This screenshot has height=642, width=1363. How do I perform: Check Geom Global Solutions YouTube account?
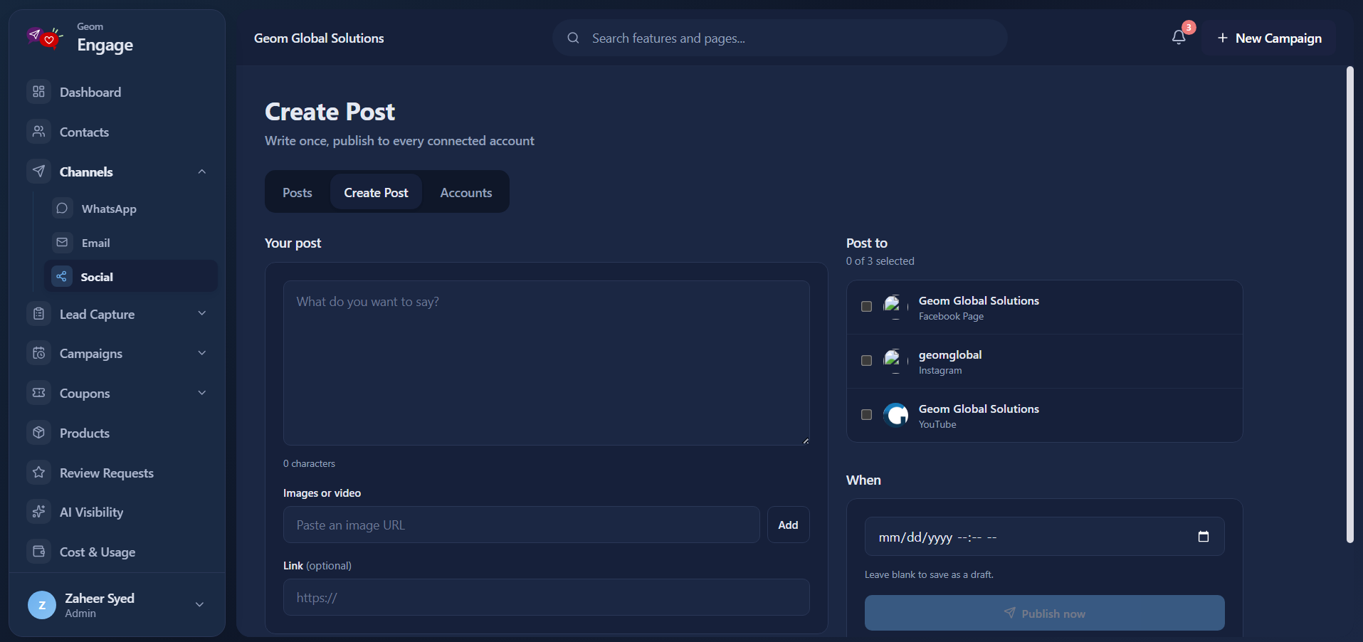pos(866,415)
